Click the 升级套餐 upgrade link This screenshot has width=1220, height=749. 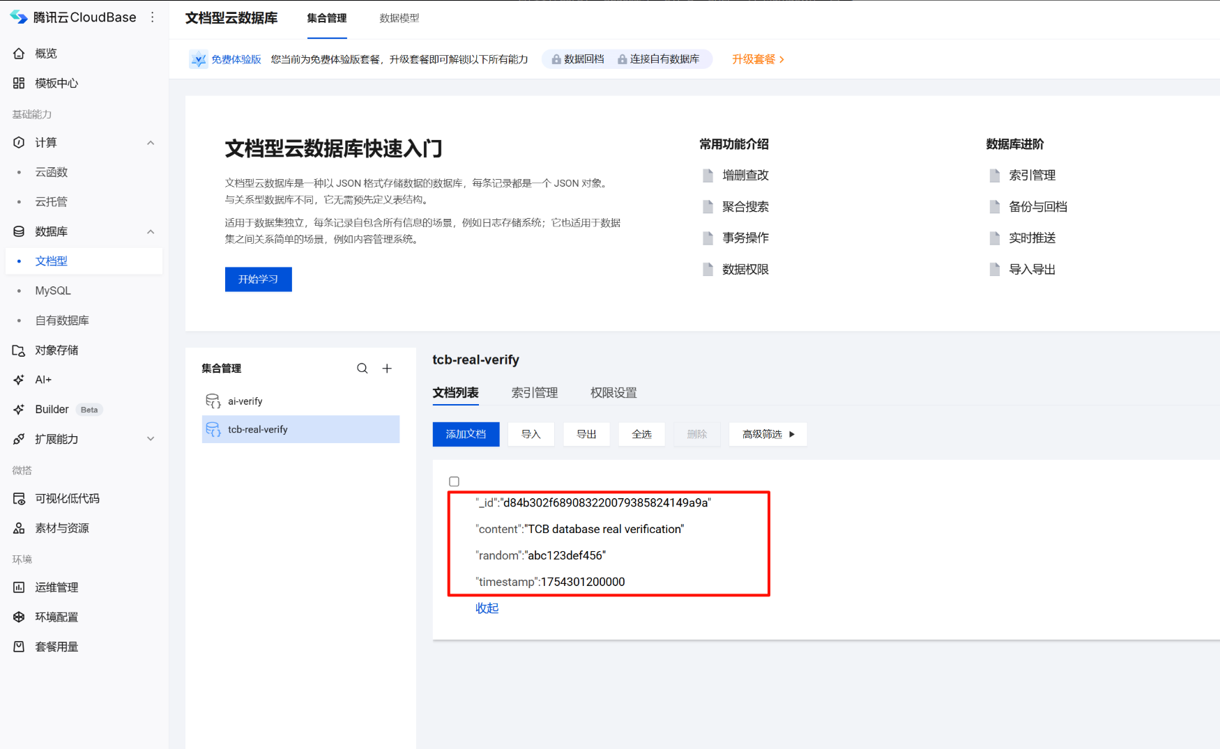click(758, 59)
